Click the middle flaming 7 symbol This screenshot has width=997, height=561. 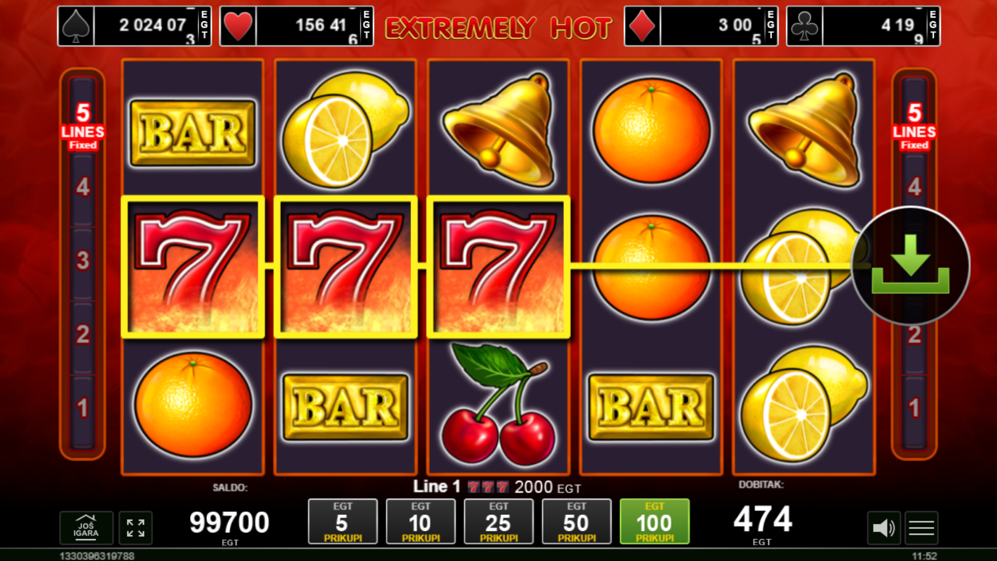(345, 267)
